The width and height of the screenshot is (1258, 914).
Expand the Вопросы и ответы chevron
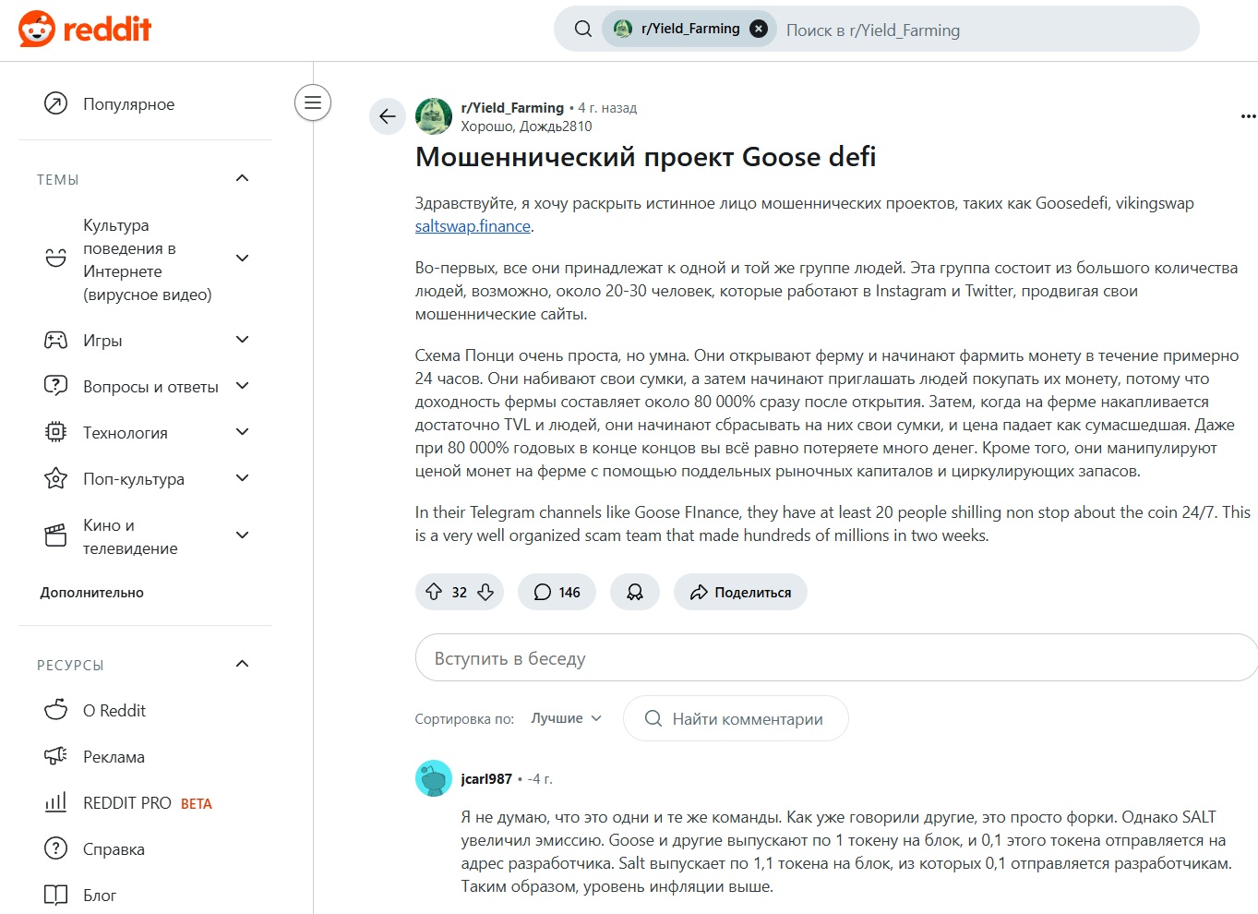[242, 386]
